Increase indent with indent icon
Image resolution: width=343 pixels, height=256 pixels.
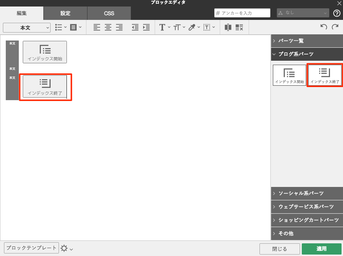click(x=146, y=27)
